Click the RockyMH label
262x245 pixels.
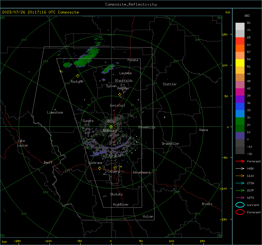click(x=77, y=82)
